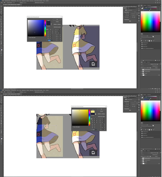Hide the background layer in upper window
The width and height of the screenshot is (162, 177).
pos(141,75)
